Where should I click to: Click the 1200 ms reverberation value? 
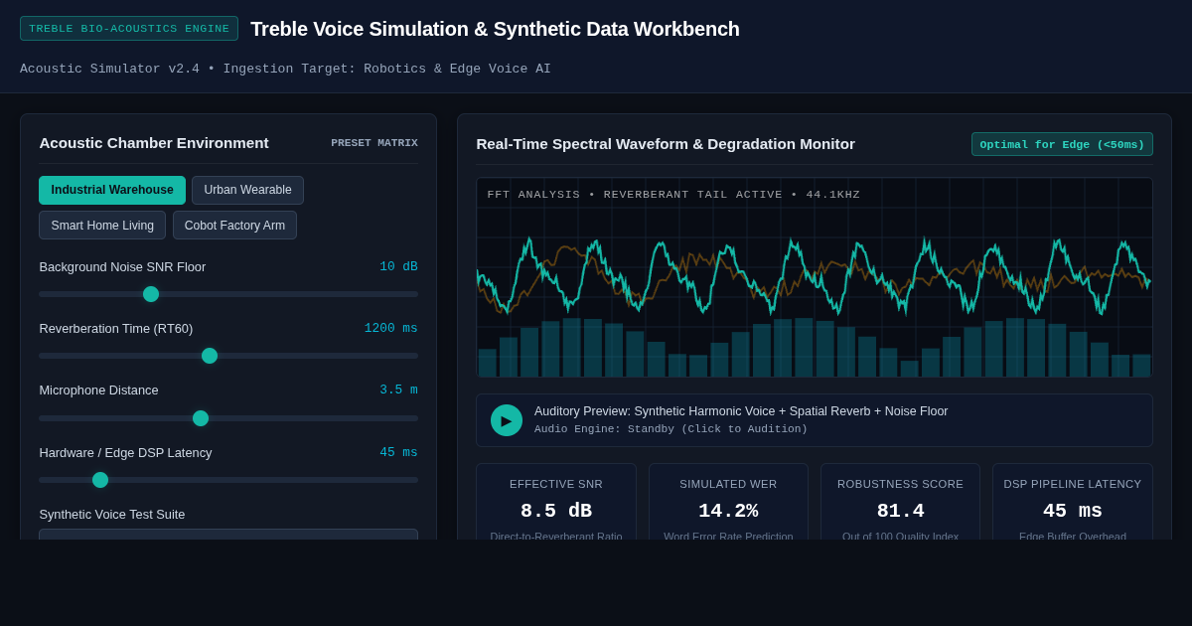point(391,328)
